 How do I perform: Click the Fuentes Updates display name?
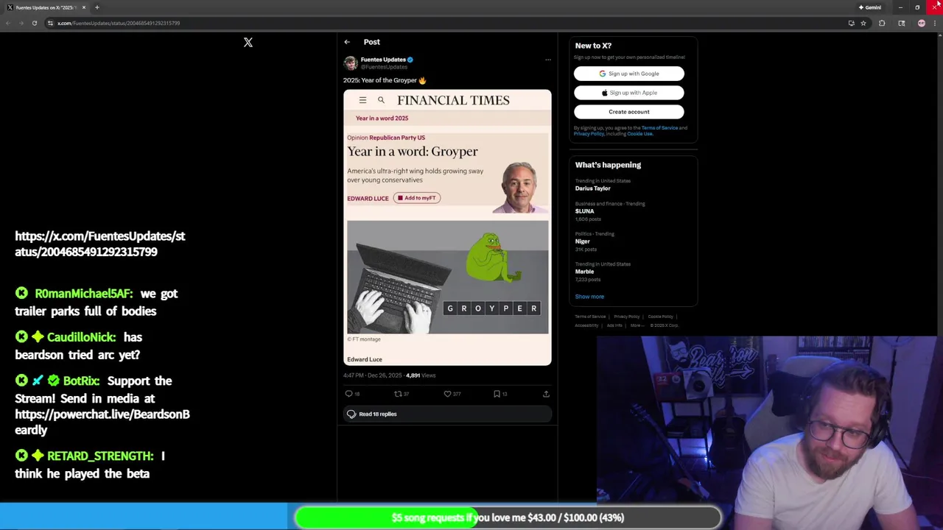pyautogui.click(x=383, y=60)
